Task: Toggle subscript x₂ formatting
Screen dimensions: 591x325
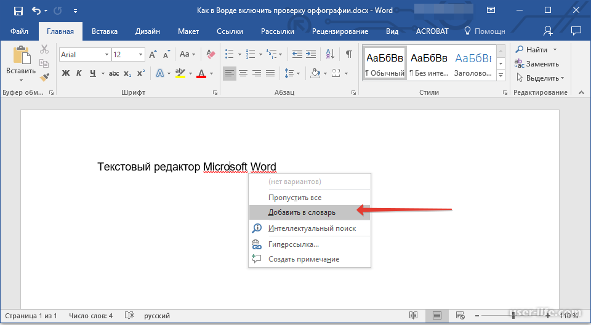Action: [127, 73]
